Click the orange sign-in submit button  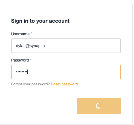(x=99, y=106)
